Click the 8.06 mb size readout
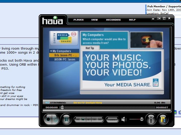The width and height of the screenshot is (181, 135). pos(160,103)
